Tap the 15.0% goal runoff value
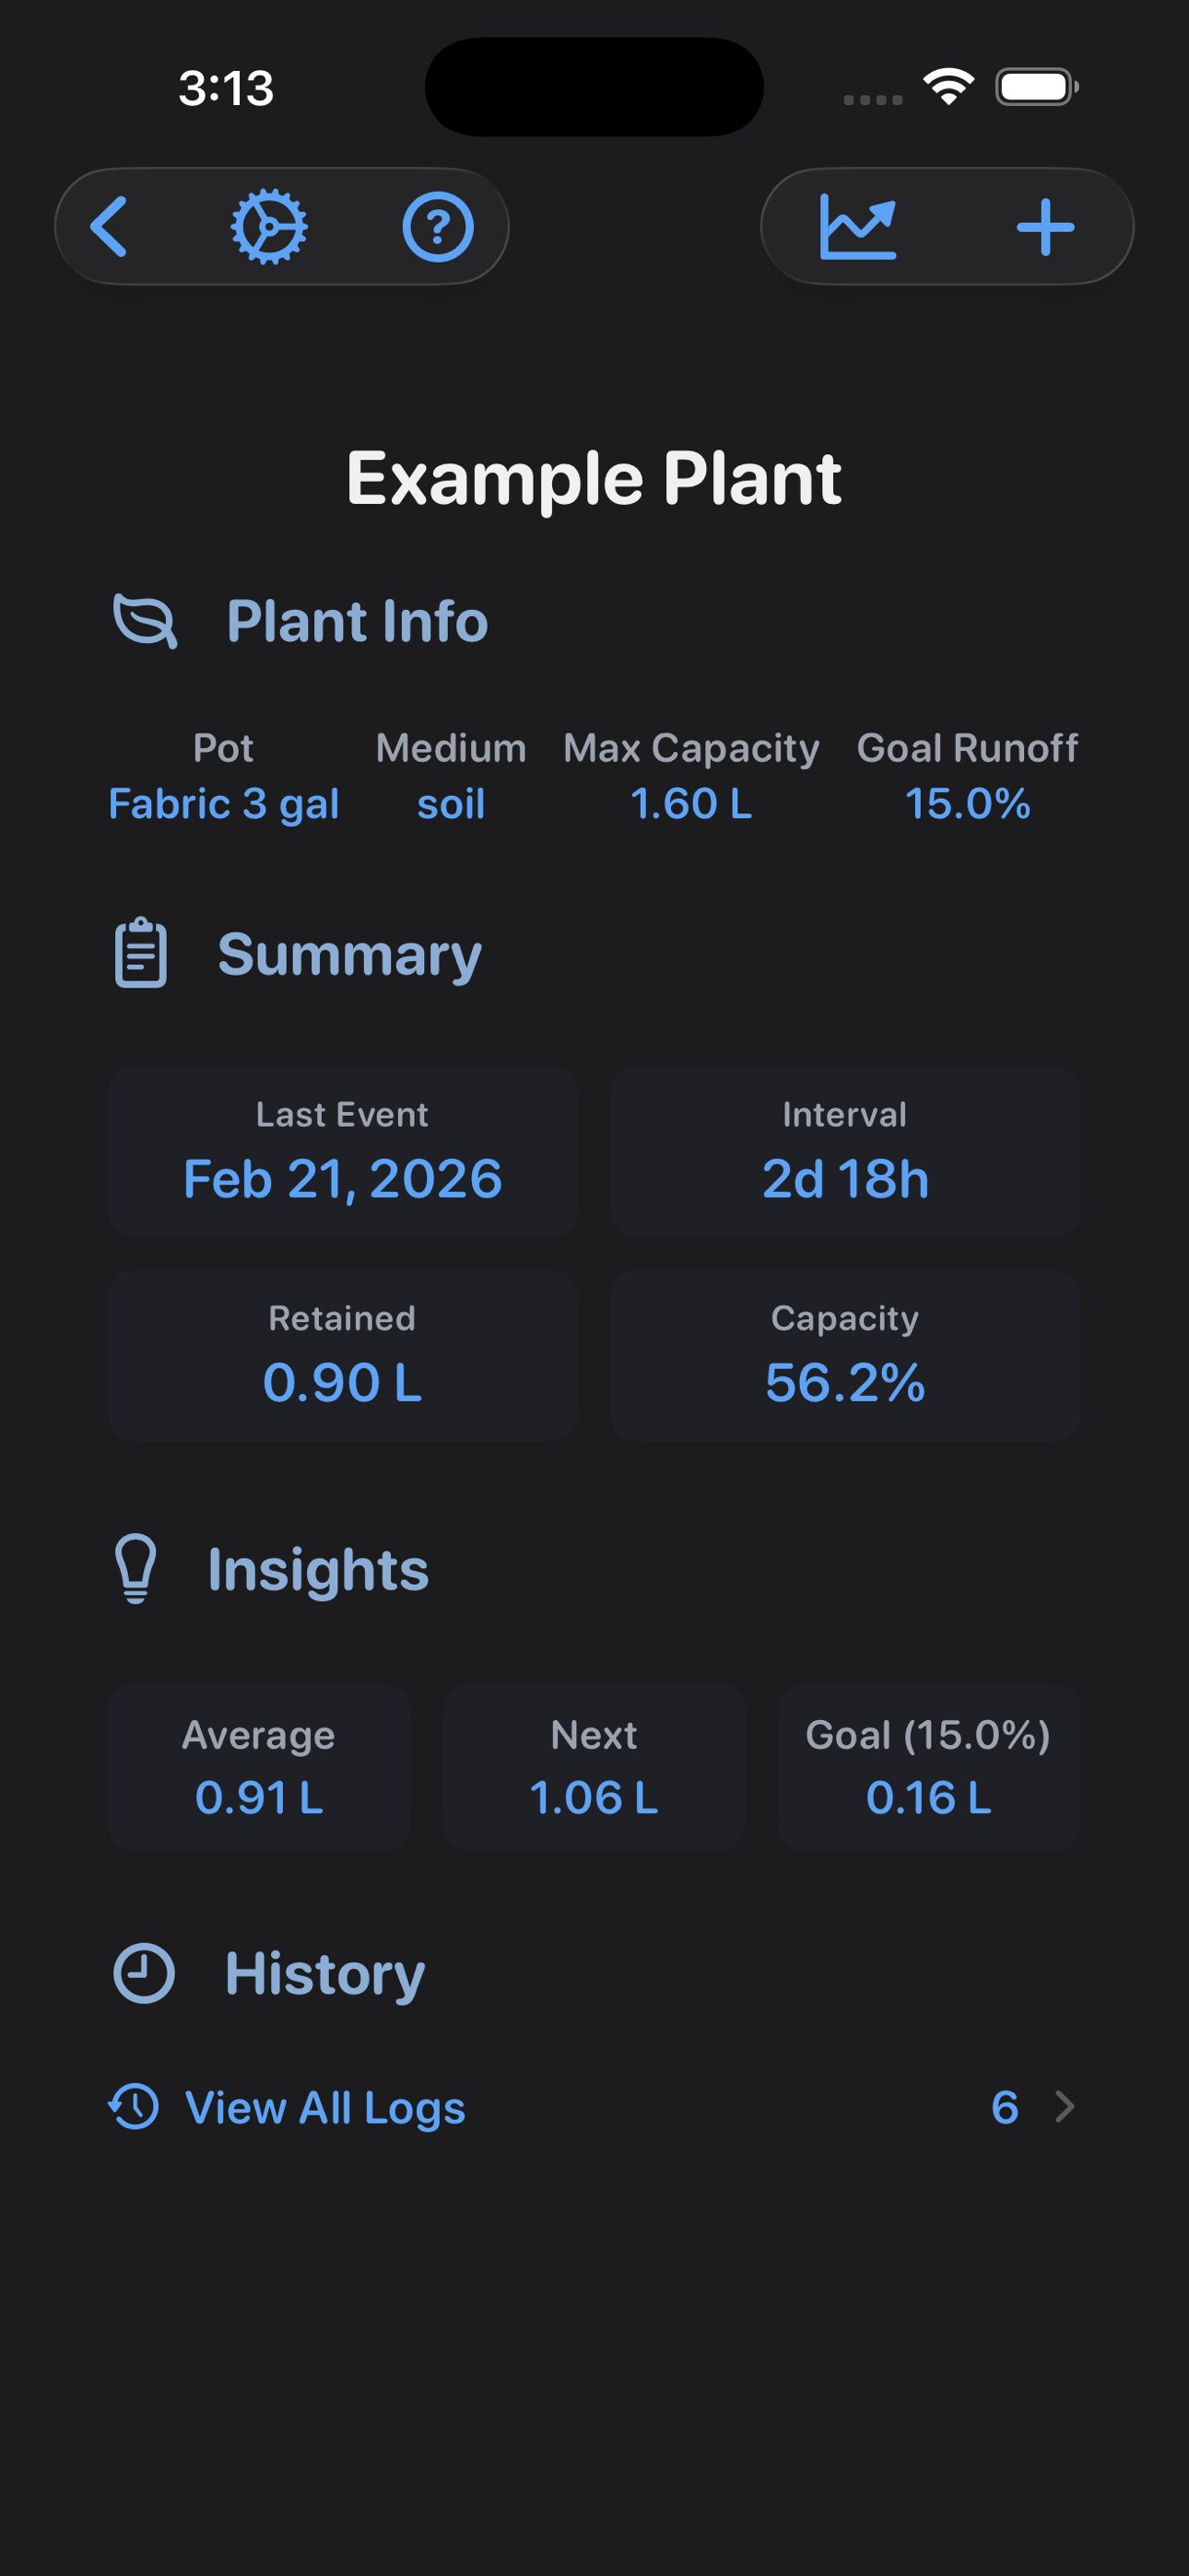Image resolution: width=1189 pixels, height=2576 pixels. point(968,804)
